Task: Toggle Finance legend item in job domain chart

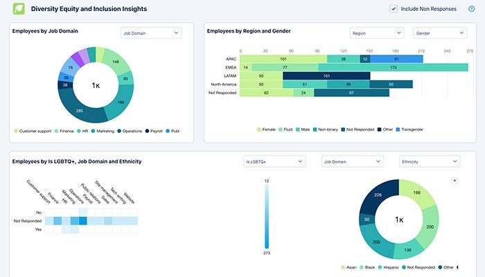Action: point(64,131)
